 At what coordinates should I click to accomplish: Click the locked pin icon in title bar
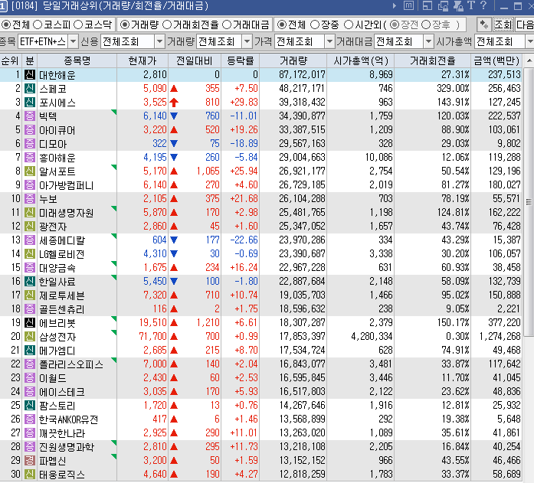(x=458, y=6)
